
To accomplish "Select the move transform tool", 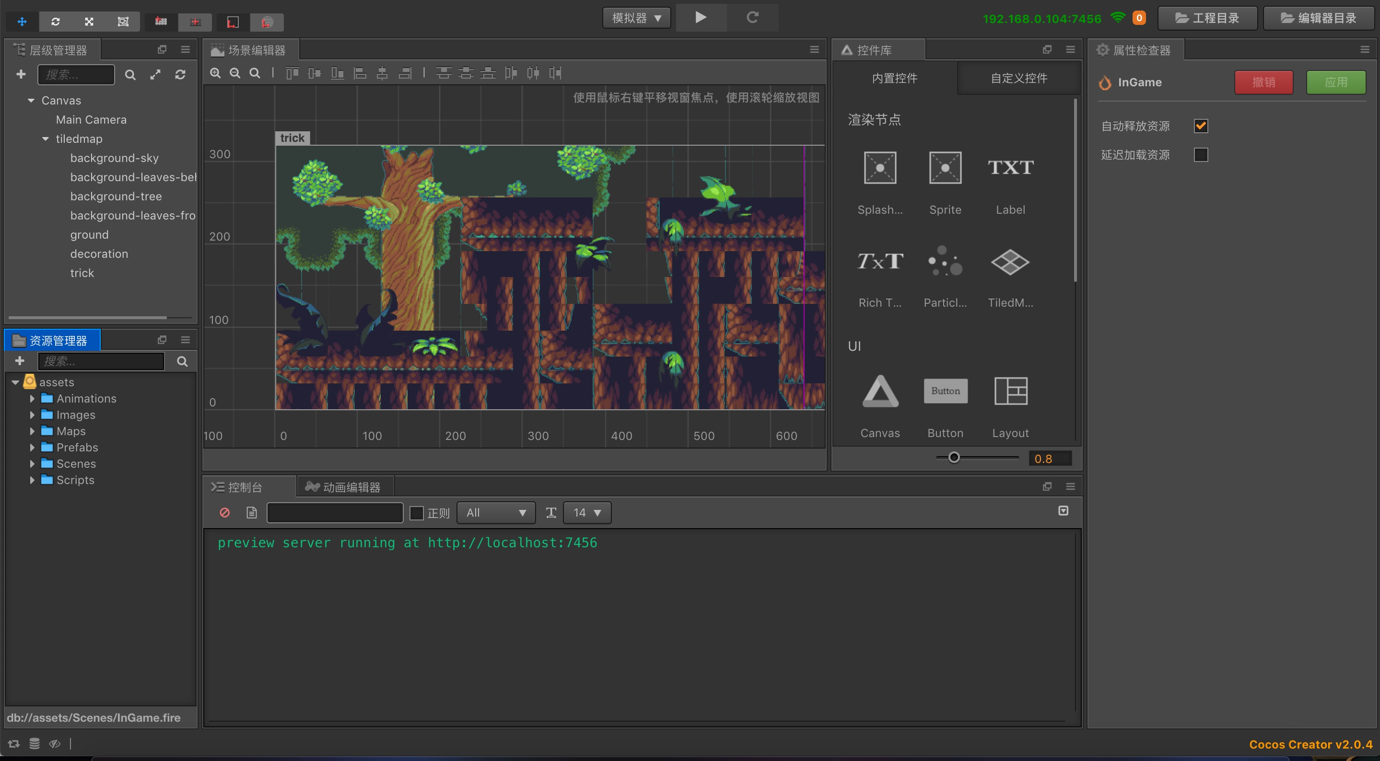I will click(22, 22).
